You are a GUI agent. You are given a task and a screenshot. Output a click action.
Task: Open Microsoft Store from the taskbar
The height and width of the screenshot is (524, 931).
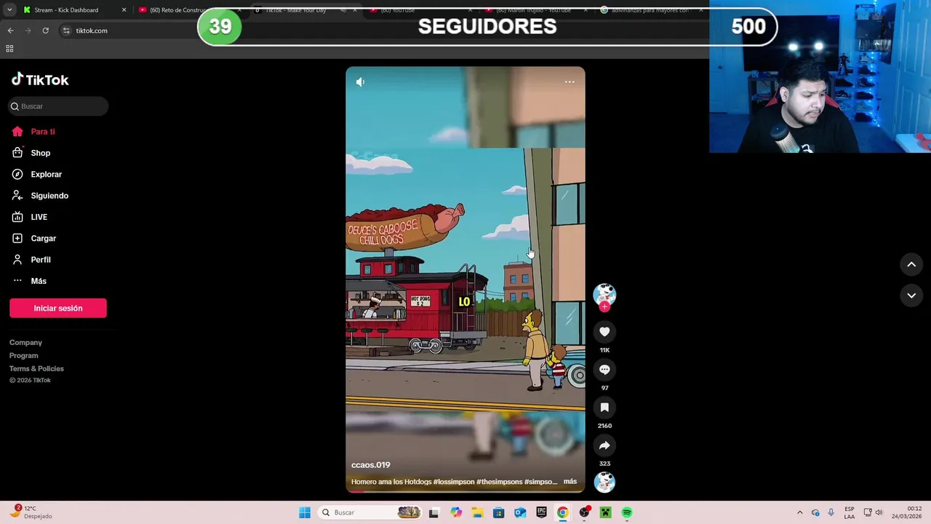tap(498, 512)
